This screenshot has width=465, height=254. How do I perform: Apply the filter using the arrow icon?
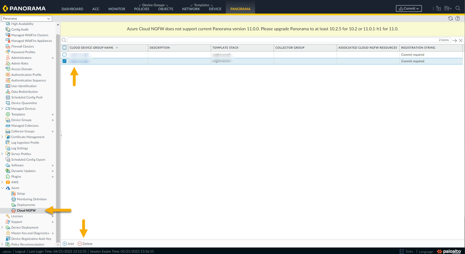tap(455, 40)
